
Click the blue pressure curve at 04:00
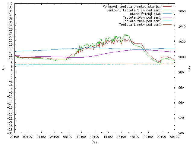41,50
